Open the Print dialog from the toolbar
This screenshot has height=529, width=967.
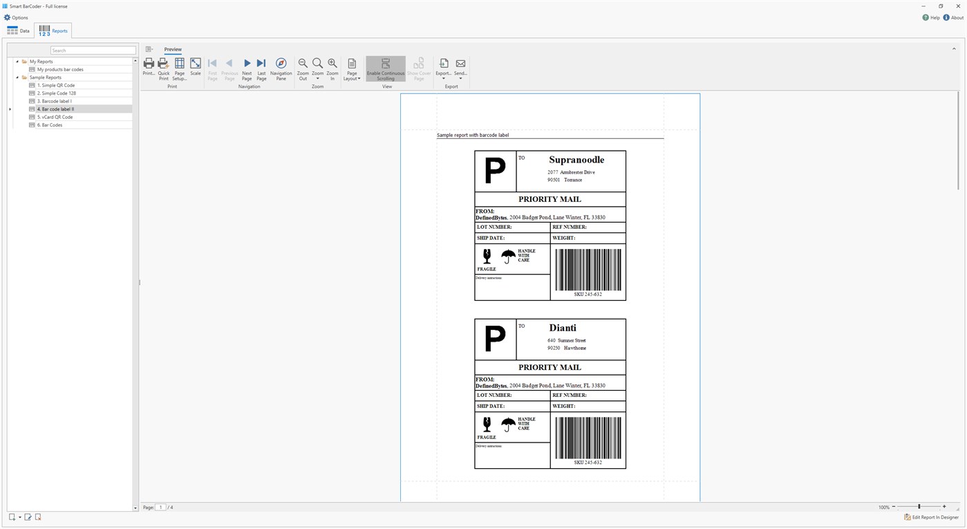[149, 68]
